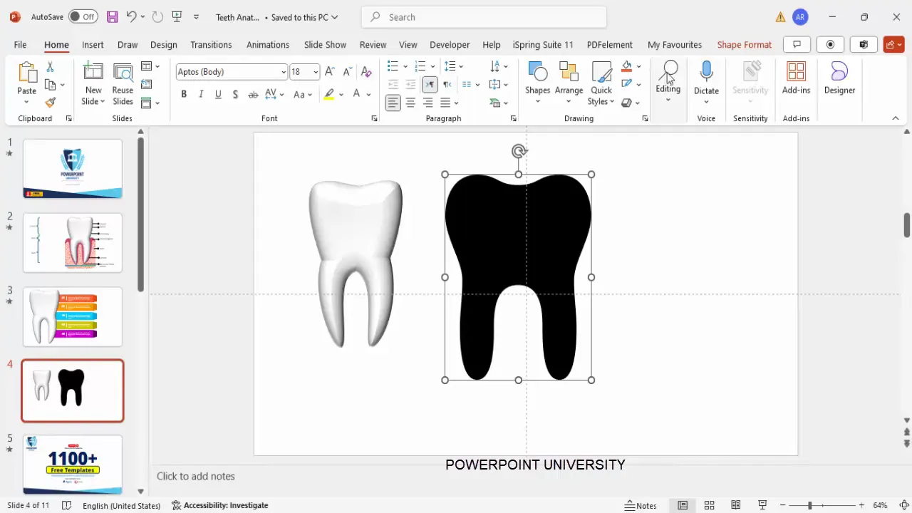Viewport: 912px width, 513px height.
Task: Open the Add-ins icon
Action: (796, 72)
